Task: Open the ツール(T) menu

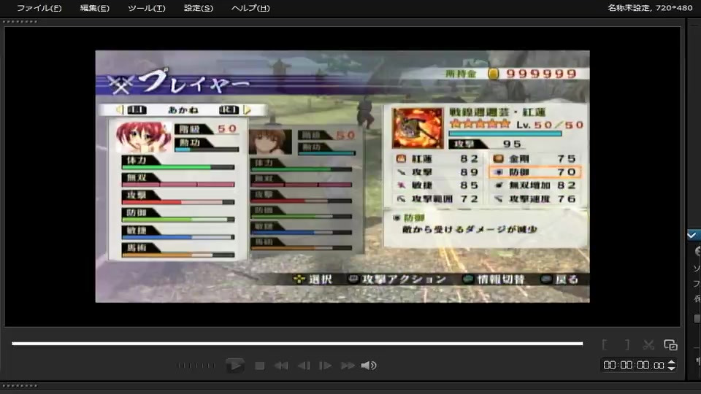Action: pos(146,8)
